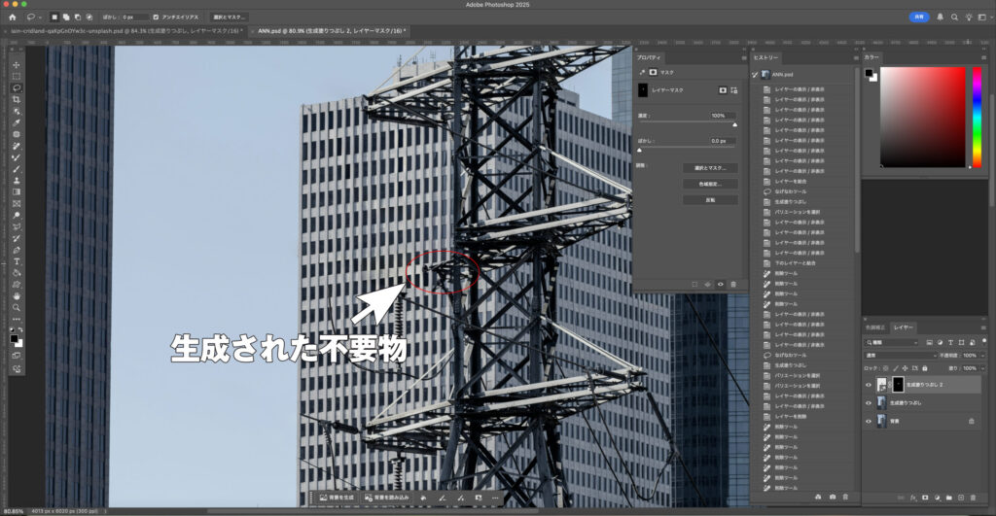This screenshot has width=996, height=516.
Task: Delete current state in History panel
Action: (x=845, y=497)
